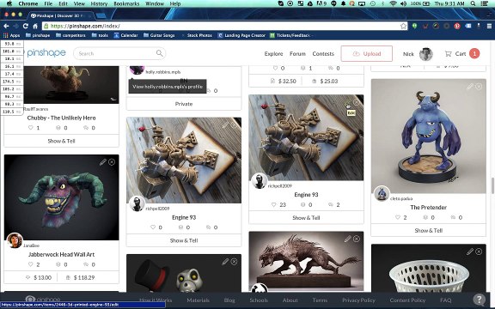This screenshot has height=309, width=495.
Task: Open the Jabberwock head thumbnail image
Action: point(61,197)
